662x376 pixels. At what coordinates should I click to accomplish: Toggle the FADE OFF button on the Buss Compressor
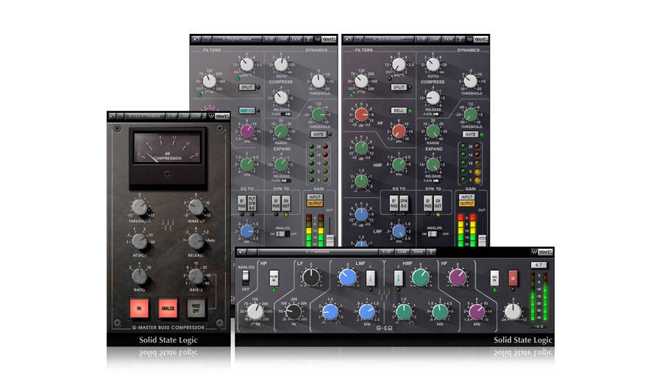[x=196, y=308]
